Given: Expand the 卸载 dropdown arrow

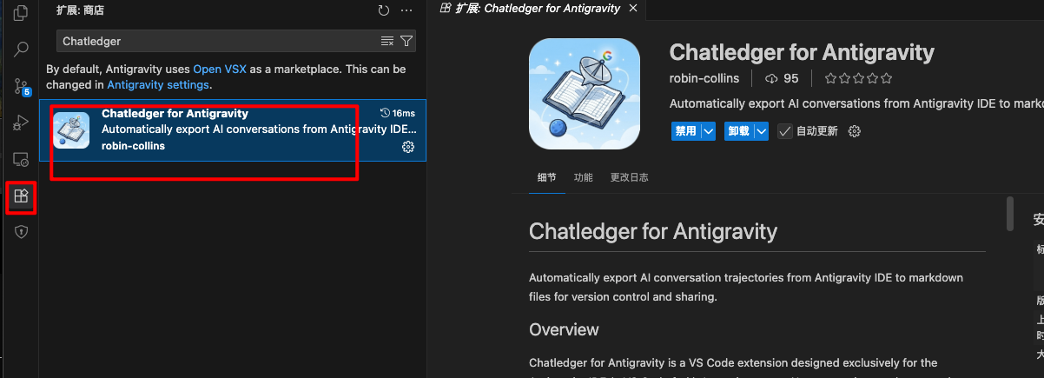Looking at the screenshot, I should [761, 131].
